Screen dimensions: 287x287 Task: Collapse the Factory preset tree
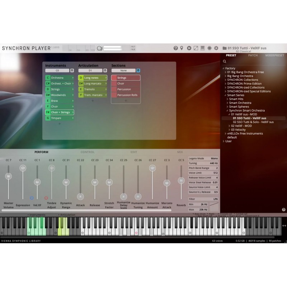click(x=223, y=68)
